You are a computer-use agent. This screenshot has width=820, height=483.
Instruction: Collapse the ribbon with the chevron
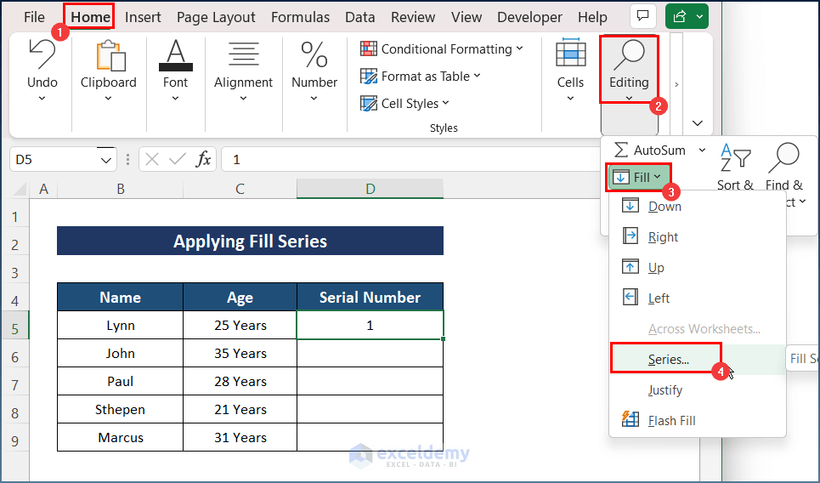(x=697, y=123)
